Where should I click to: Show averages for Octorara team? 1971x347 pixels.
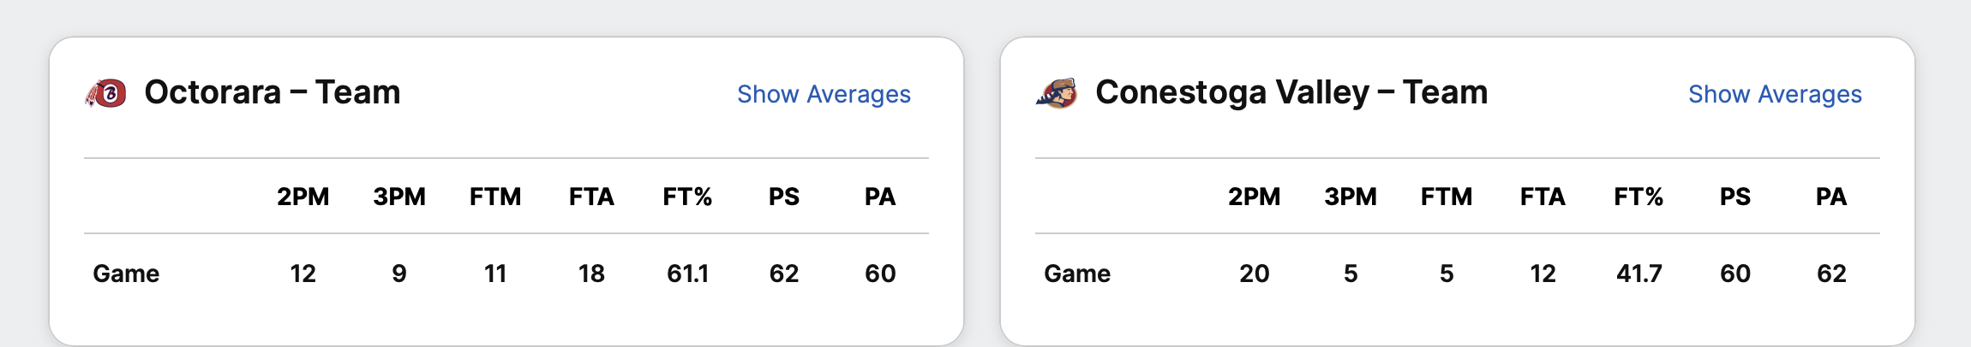tap(824, 94)
